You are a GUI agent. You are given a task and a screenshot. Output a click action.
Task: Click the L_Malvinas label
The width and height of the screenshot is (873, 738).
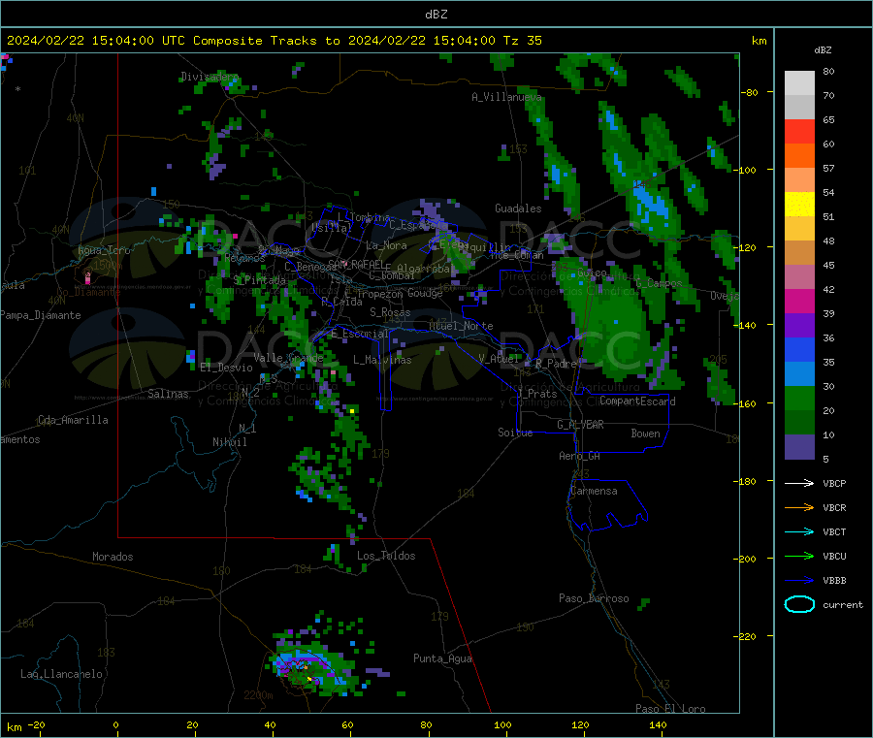point(382,361)
